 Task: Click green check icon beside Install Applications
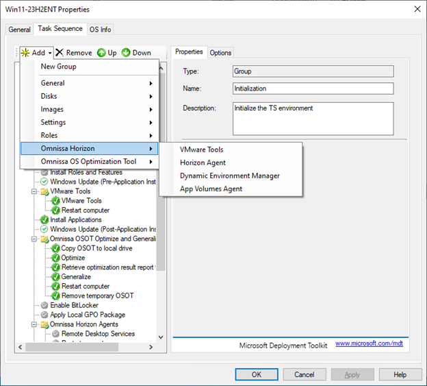pos(44,220)
